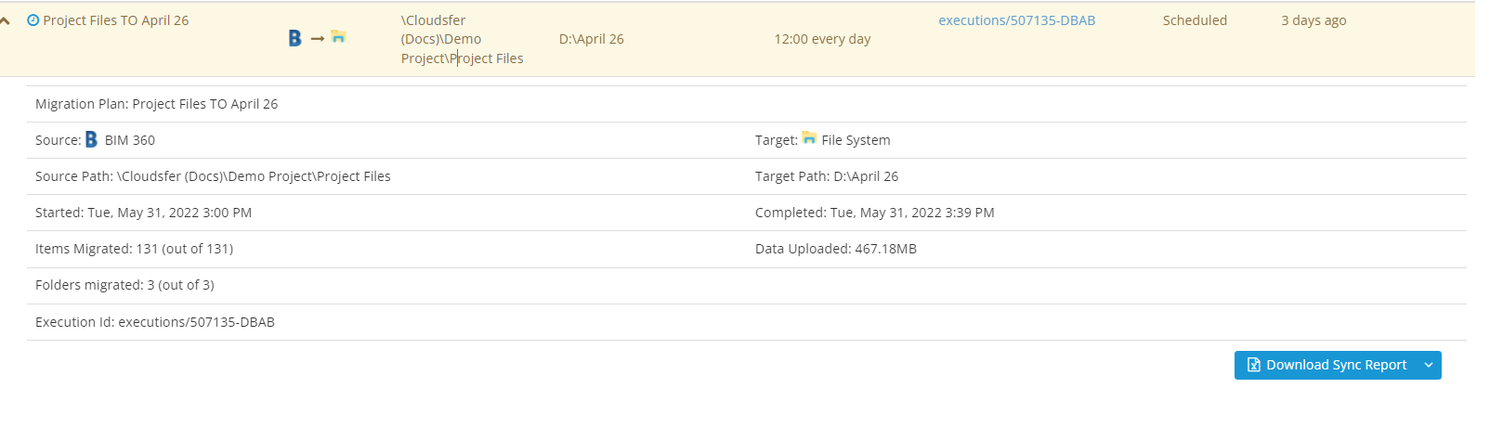This screenshot has height=427, width=1490.
Task: Click the 12:00 every day schedule text
Action: tap(822, 39)
